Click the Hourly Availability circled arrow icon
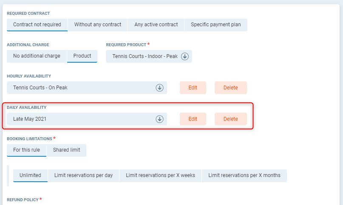The height and width of the screenshot is (205, 343). [160, 88]
